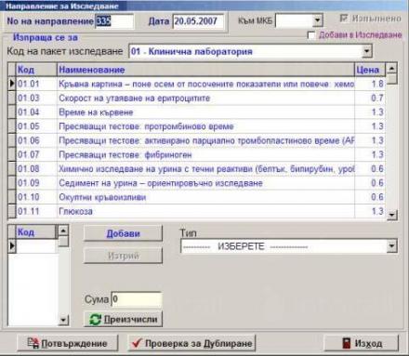
Task: Click the Преизчисли recalculate button
Action: [x=123, y=319]
